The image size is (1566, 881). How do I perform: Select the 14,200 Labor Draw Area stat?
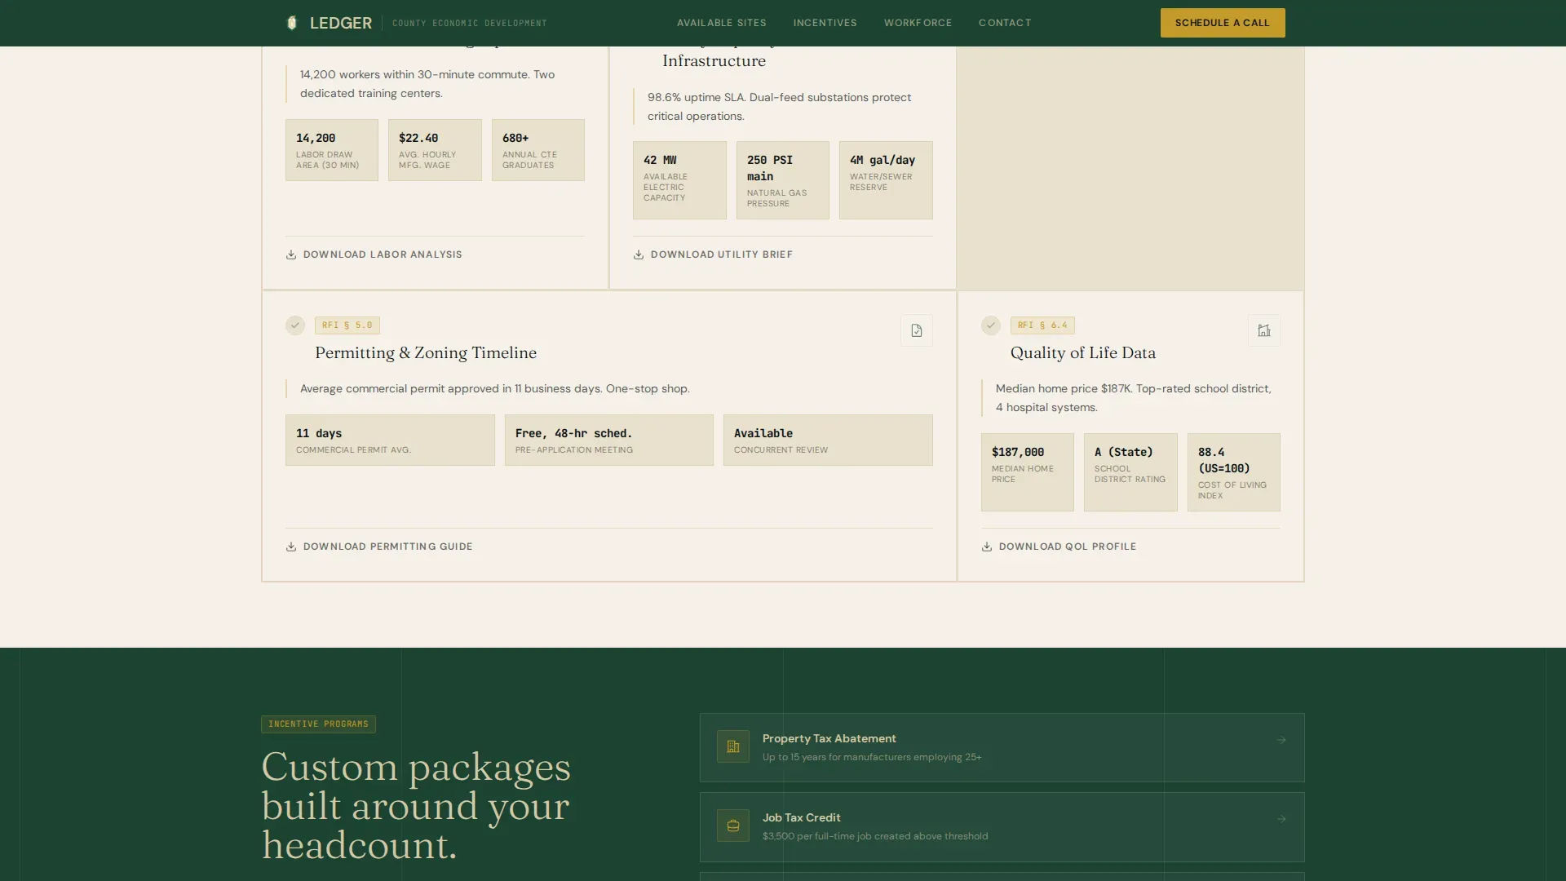pos(332,150)
